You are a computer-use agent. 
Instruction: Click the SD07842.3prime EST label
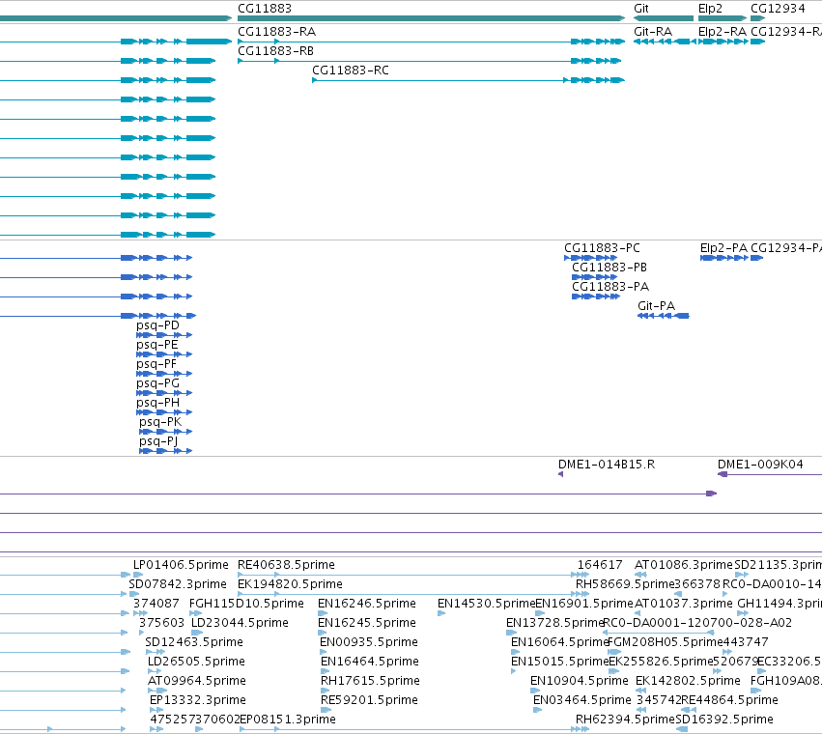tap(178, 584)
